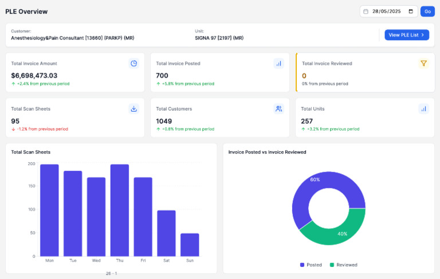The image size is (440, 279).
Task: Toggle the Posted legend item in donut chart
Action: pyautogui.click(x=311, y=265)
